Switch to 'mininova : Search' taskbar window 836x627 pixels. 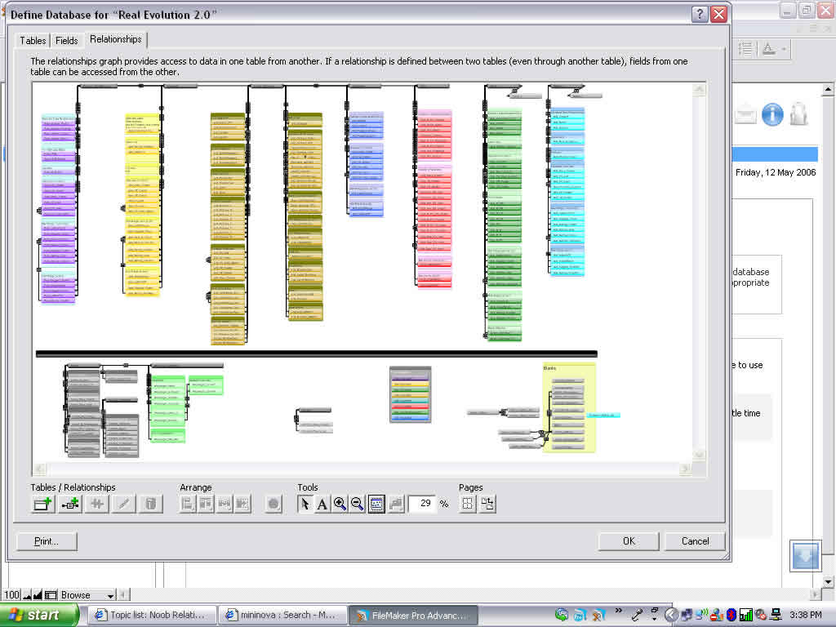pyautogui.click(x=282, y=616)
